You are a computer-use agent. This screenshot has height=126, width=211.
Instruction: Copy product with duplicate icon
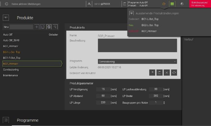tap(43, 27)
